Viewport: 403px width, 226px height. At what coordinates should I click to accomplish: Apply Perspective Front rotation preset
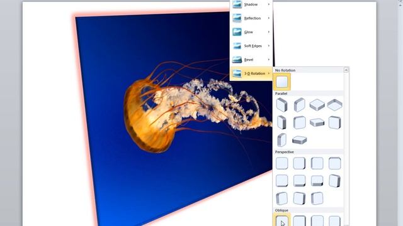pos(282,163)
